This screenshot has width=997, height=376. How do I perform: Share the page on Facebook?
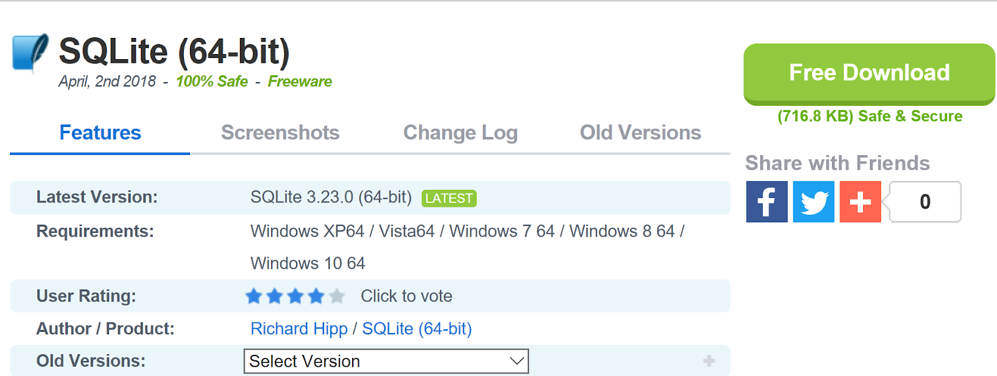pyautogui.click(x=766, y=201)
